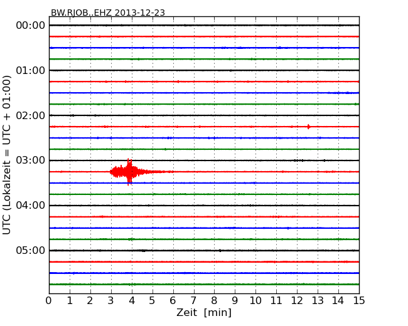Screen dimensions: 408x326
Task: Click the 03:00 time label
Action: click(31, 160)
